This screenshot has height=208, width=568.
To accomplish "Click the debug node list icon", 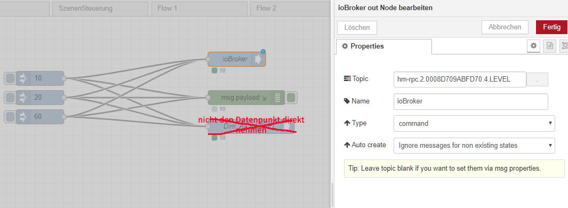I will point(277,98).
